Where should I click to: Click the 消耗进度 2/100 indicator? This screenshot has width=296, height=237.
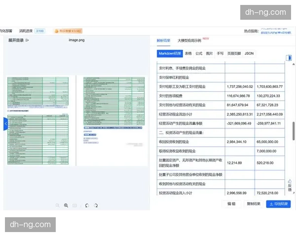coord(32,31)
